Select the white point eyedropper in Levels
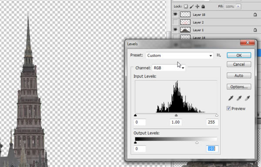The width and height of the screenshot is (261, 167). tap(248, 98)
